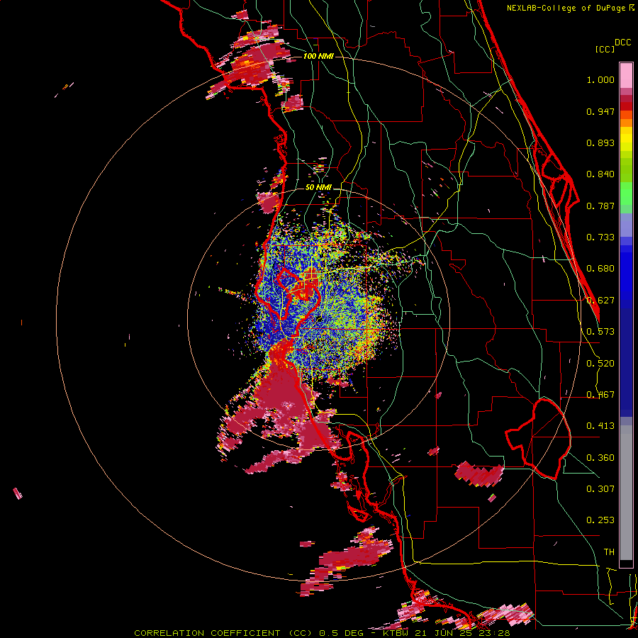
Task: Click the TH threshold label
Action: [609, 552]
